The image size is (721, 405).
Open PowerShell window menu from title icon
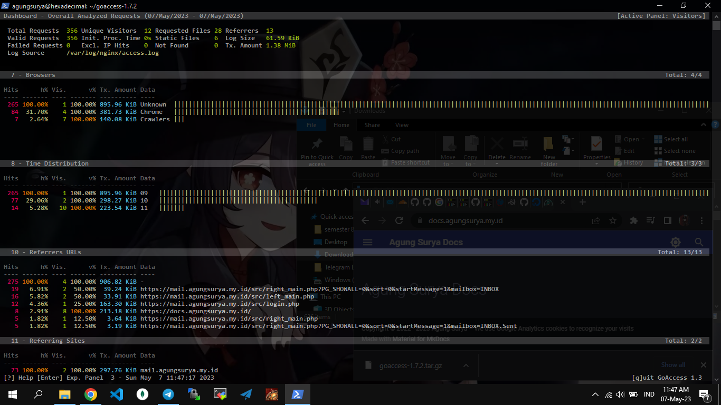tap(6, 6)
